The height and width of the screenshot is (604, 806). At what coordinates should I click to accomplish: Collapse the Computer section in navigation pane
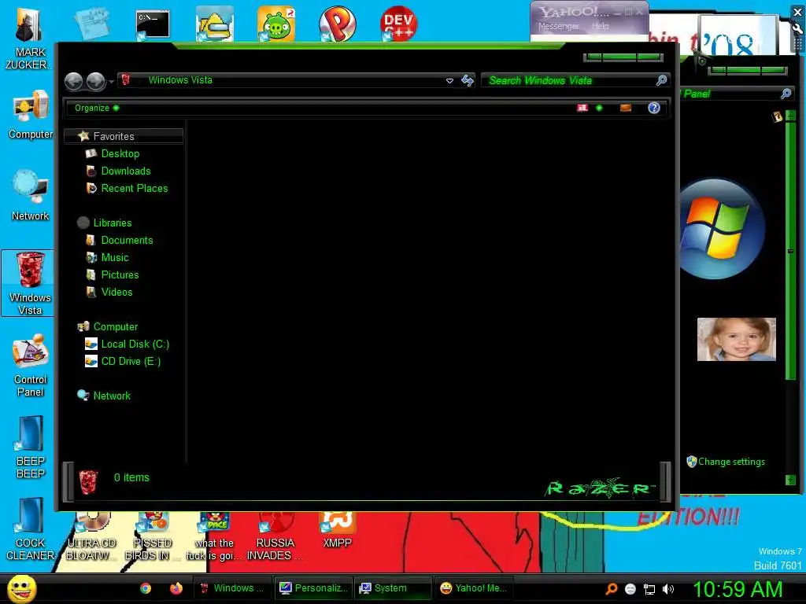click(108, 326)
